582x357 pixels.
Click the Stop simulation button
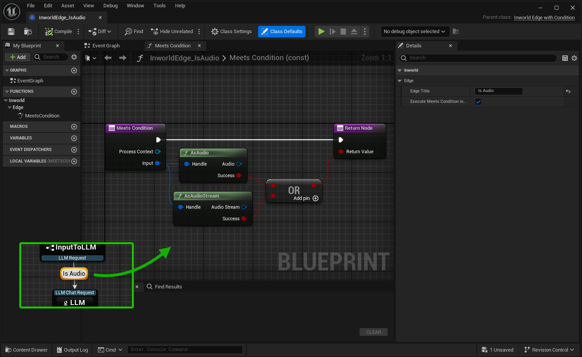[x=343, y=32]
